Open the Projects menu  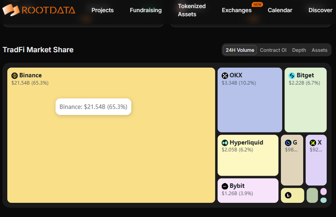[x=102, y=10]
